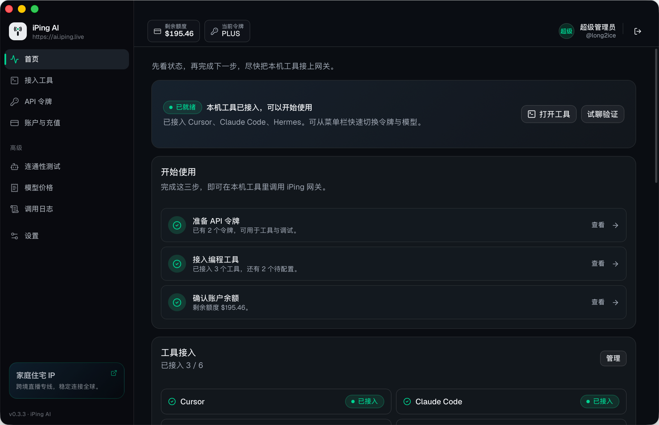Click the terminal icon beside 接入工具

pyautogui.click(x=15, y=81)
